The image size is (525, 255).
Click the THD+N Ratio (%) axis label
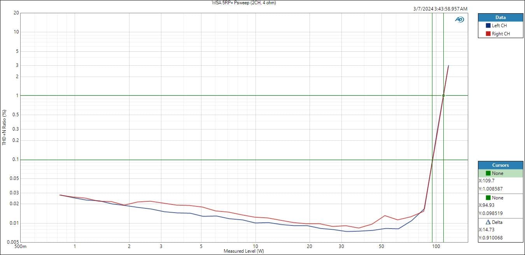(4, 127)
